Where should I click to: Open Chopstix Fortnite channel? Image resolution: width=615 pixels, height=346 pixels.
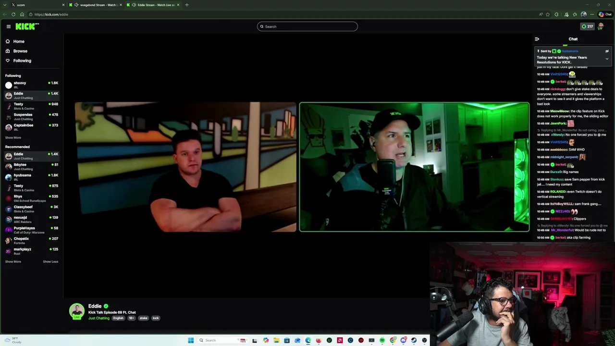pyautogui.click(x=31, y=240)
